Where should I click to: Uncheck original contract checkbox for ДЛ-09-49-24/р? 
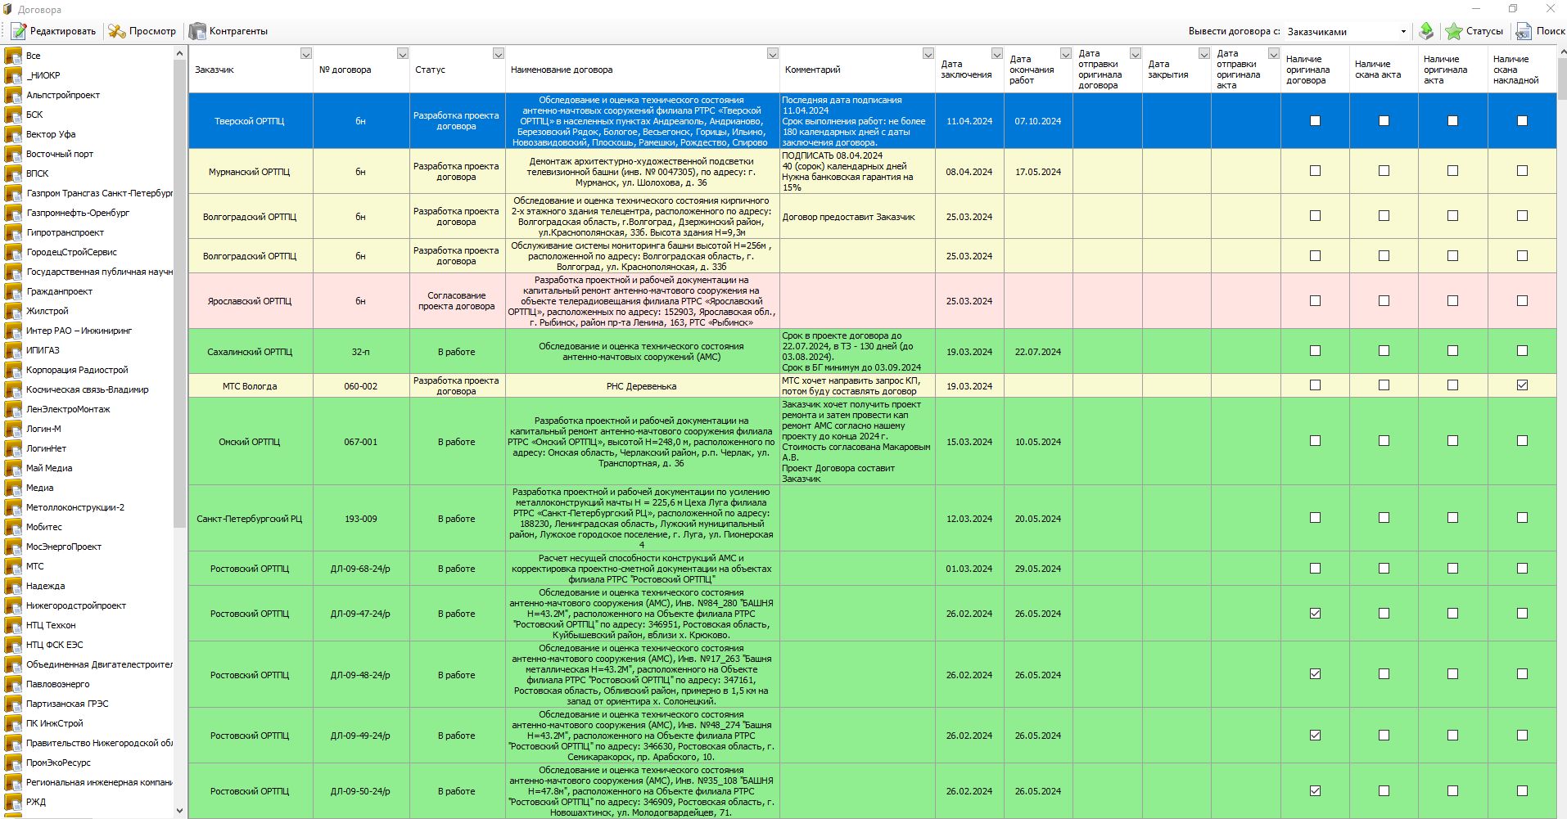pyautogui.click(x=1315, y=735)
